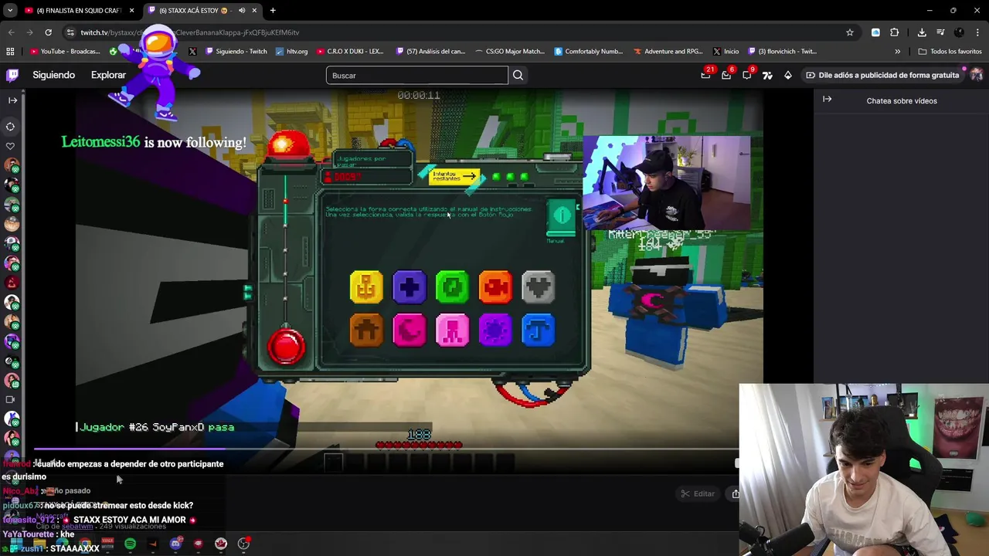Collapse the chat panel arrow

(827, 100)
